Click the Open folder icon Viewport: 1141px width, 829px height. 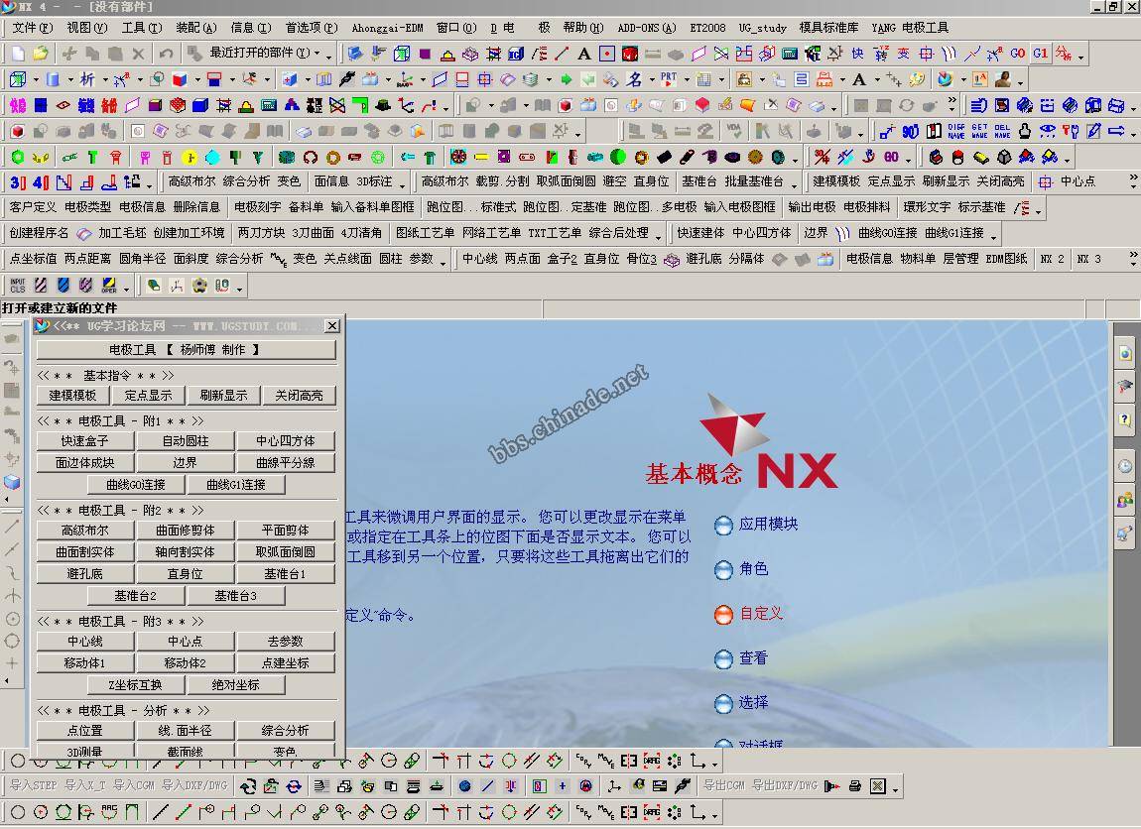(x=41, y=54)
